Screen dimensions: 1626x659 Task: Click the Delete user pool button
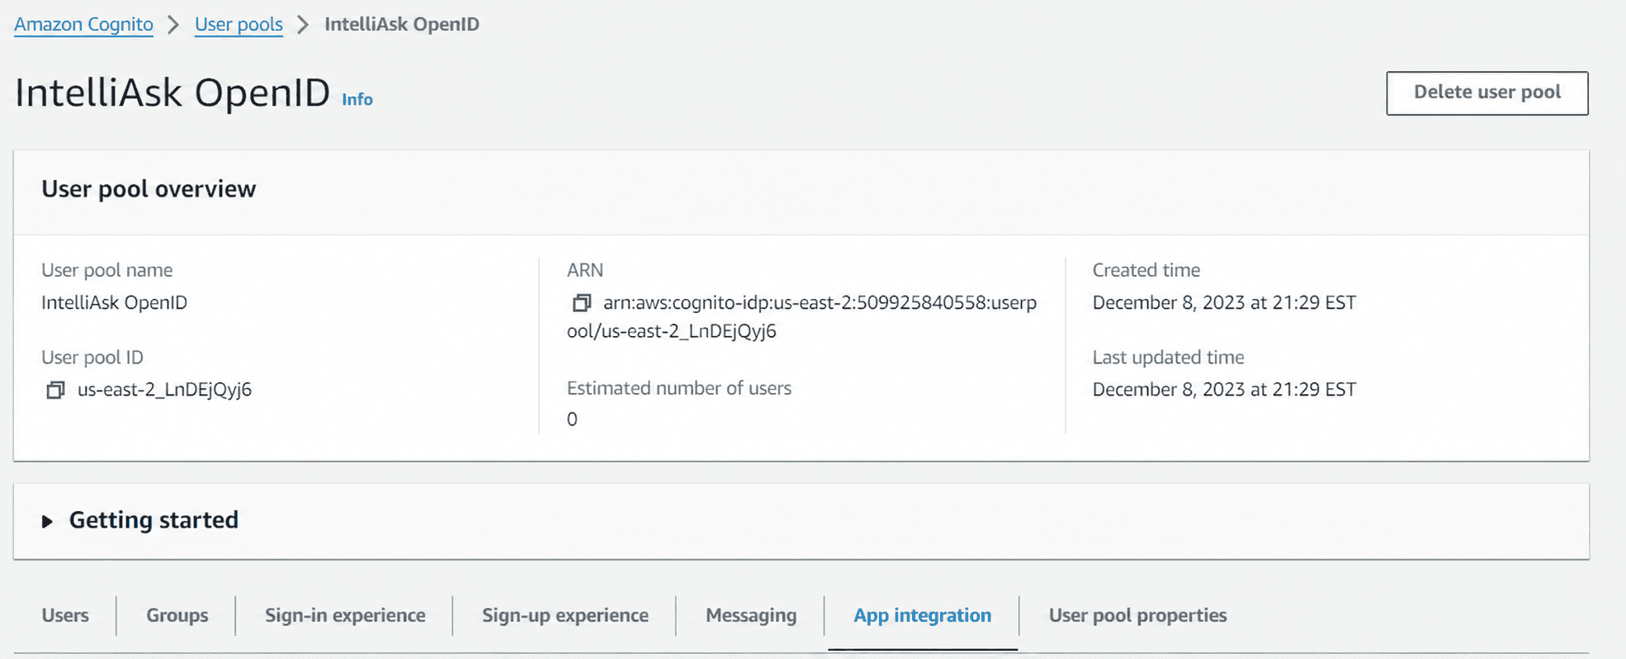(1487, 92)
